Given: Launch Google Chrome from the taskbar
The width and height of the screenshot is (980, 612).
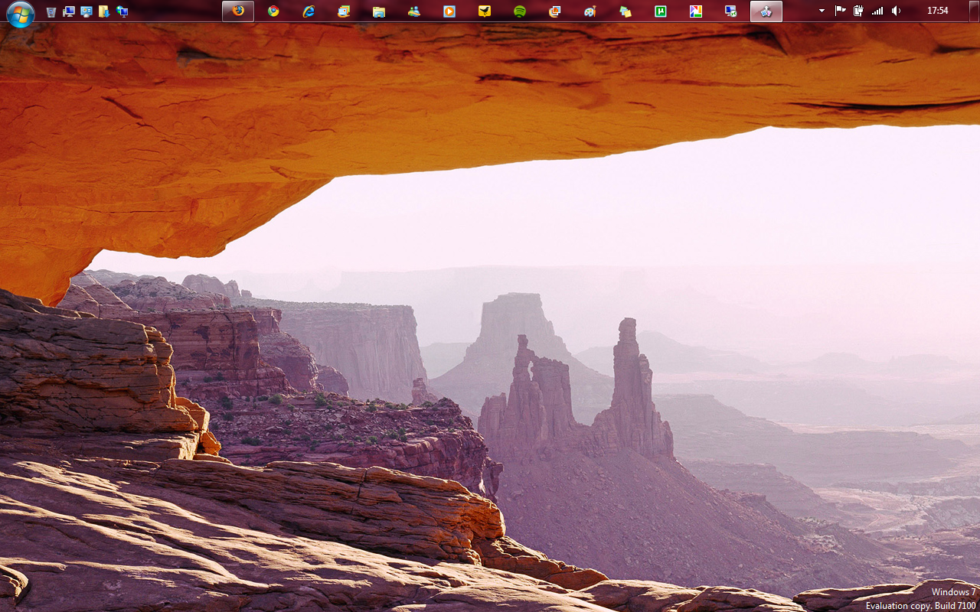Looking at the screenshot, I should click(x=273, y=11).
